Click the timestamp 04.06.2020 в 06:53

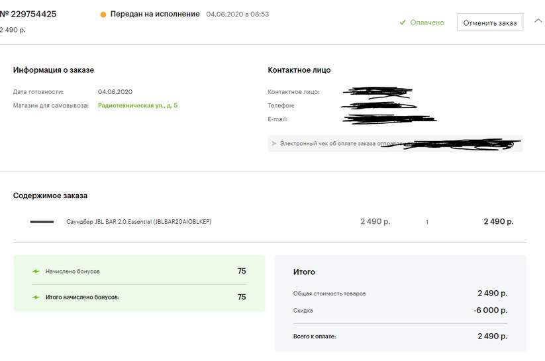click(x=238, y=15)
